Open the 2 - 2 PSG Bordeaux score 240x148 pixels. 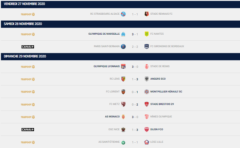click(x=135, y=47)
